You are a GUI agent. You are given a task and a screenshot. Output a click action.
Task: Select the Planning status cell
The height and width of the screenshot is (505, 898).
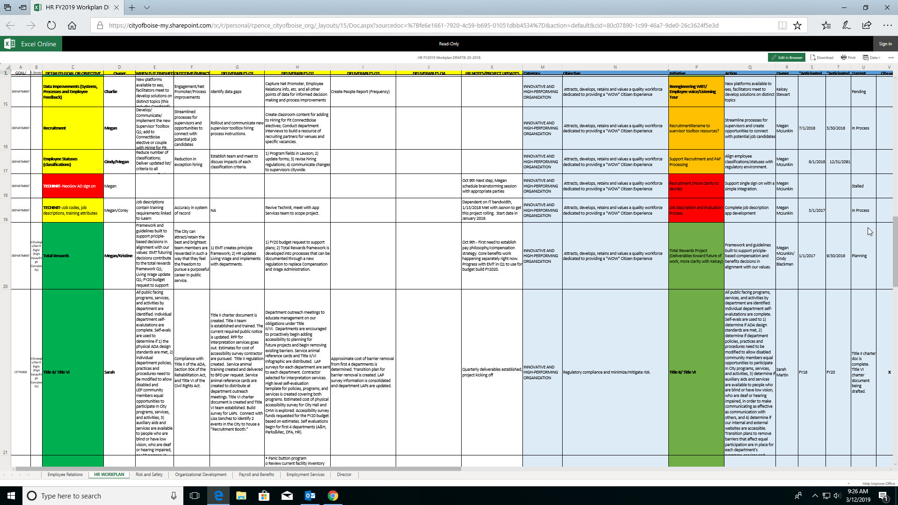[863, 256]
